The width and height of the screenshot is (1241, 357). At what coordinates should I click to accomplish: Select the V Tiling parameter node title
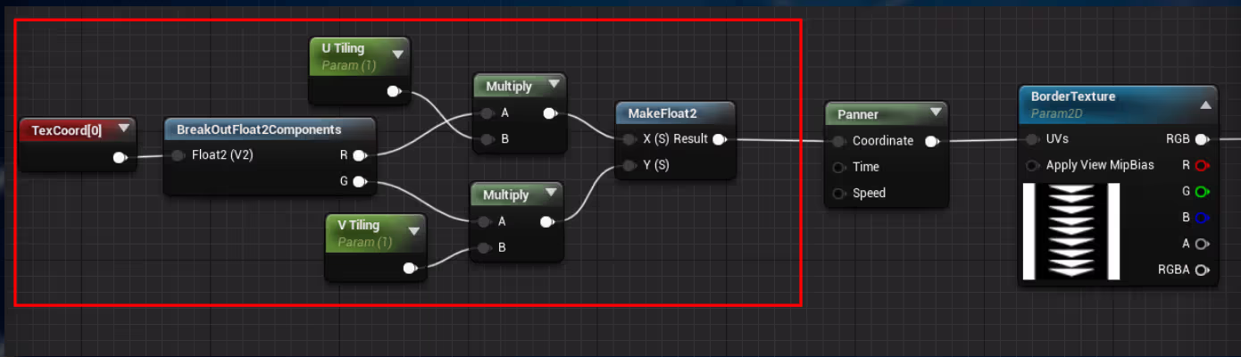[358, 225]
